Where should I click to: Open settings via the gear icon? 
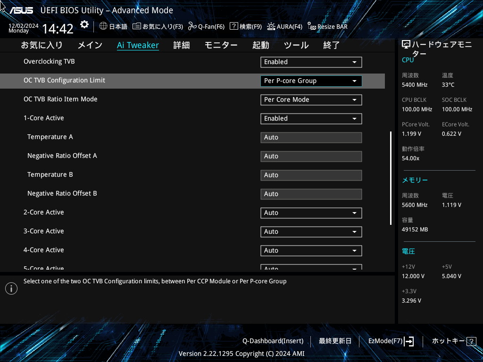point(84,25)
